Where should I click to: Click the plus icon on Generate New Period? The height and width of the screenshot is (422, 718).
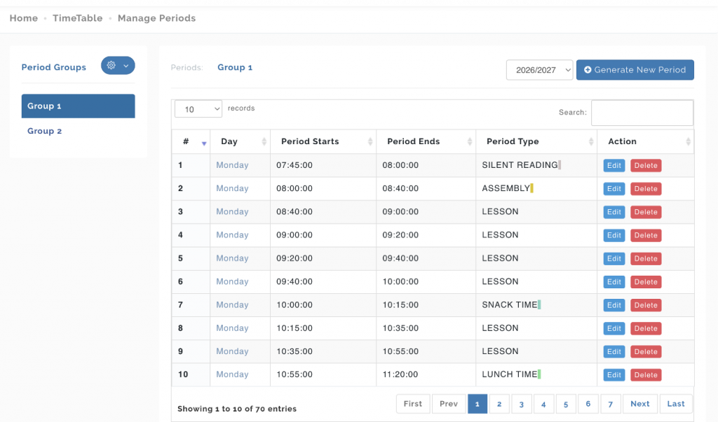coord(588,70)
